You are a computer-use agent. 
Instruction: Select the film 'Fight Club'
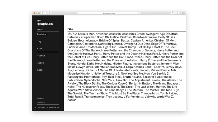pyautogui.click(x=110, y=47)
